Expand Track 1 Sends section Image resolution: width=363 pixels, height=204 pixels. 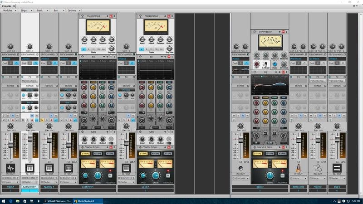18,86
